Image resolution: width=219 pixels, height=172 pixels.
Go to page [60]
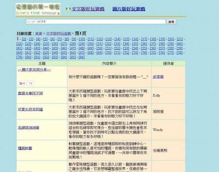click(x=19, y=53)
